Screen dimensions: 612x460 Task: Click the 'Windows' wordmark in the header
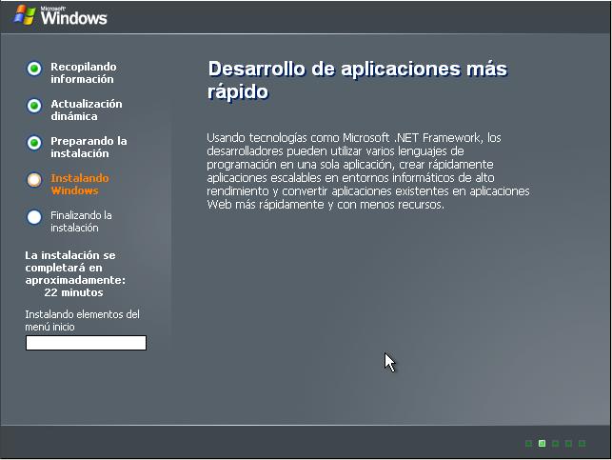[x=74, y=18]
